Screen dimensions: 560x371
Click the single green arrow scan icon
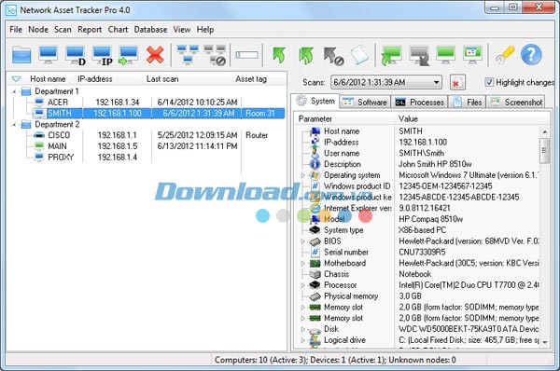tap(278, 55)
